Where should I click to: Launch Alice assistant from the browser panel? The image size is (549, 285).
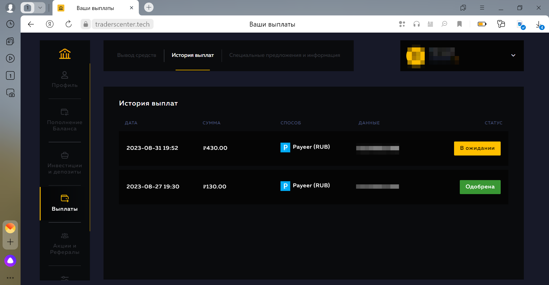tap(10, 261)
